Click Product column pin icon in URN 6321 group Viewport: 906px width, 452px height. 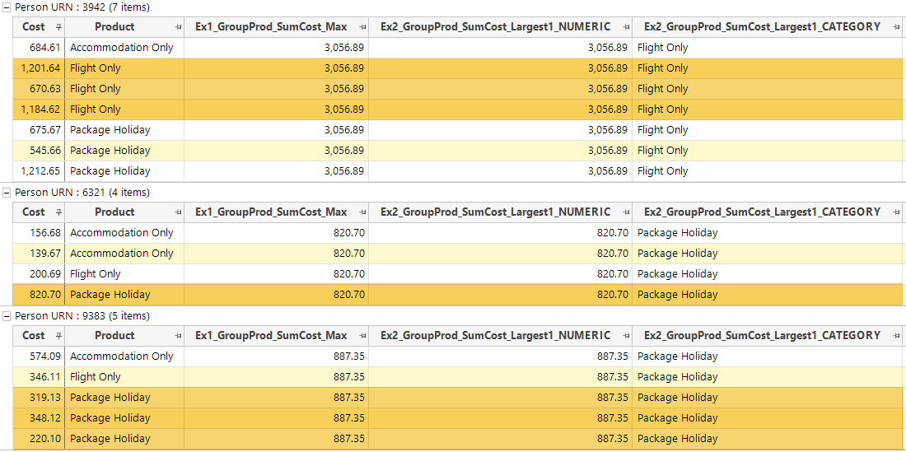[178, 212]
